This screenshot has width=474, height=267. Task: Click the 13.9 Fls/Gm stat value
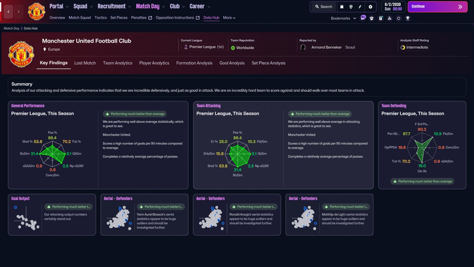coord(438,134)
